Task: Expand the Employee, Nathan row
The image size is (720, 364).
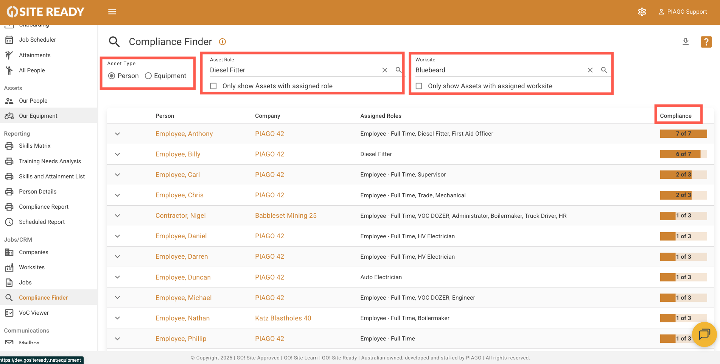Action: click(x=118, y=318)
